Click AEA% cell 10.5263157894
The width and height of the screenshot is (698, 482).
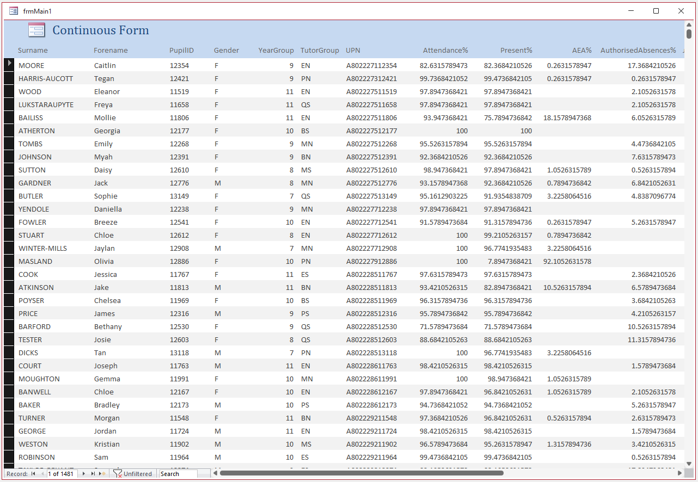click(567, 287)
